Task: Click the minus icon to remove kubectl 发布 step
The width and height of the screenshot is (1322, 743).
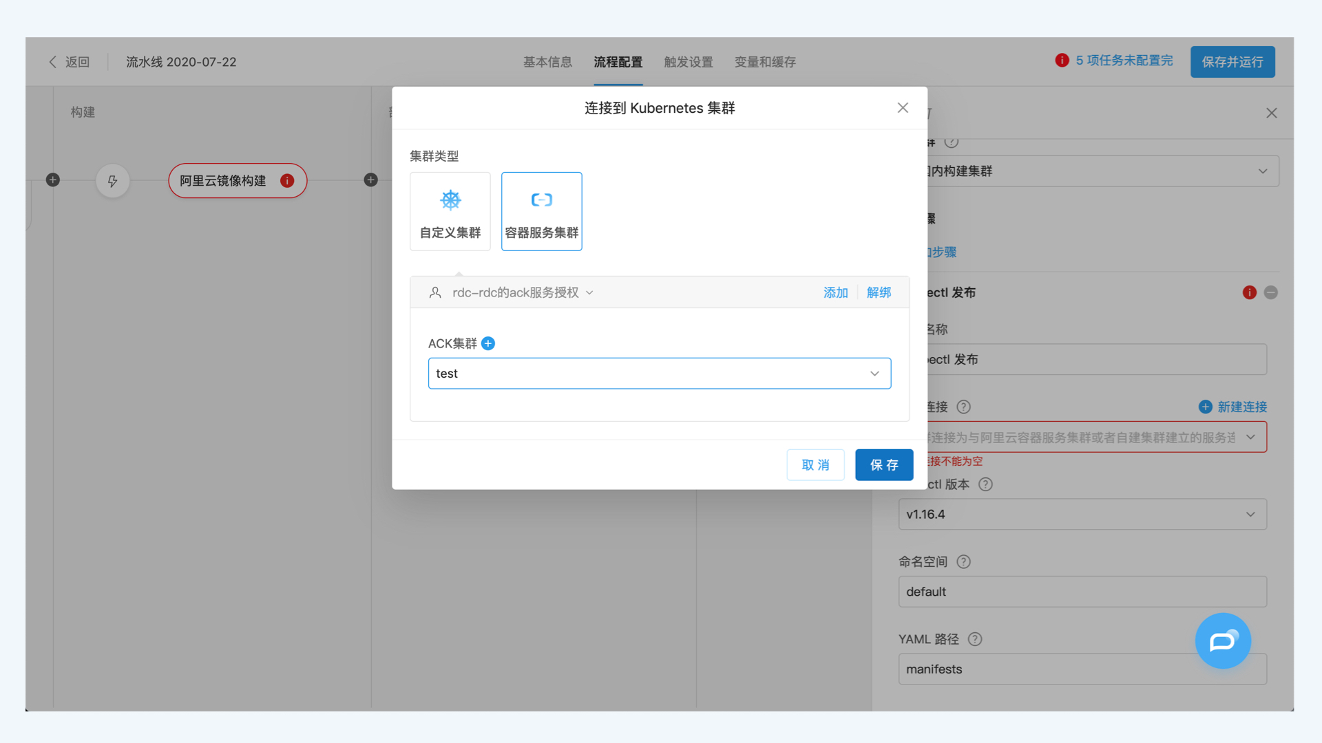Action: (x=1270, y=292)
